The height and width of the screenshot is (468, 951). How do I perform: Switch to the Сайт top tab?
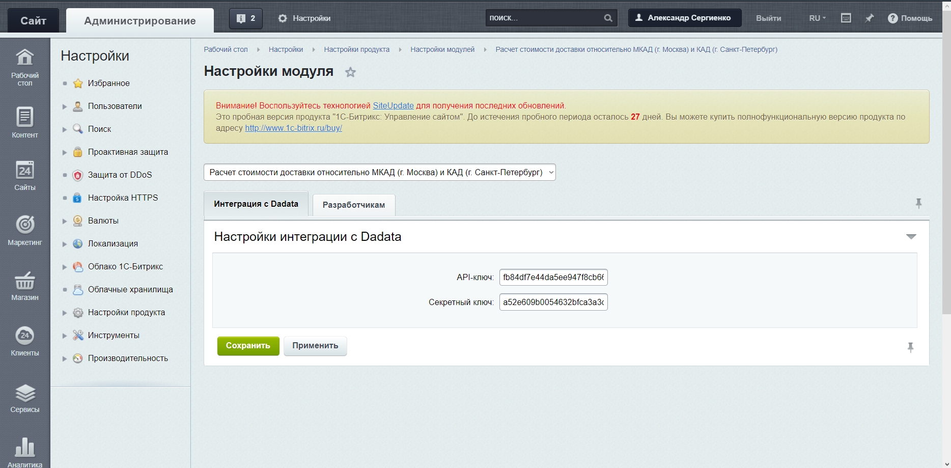click(x=33, y=20)
